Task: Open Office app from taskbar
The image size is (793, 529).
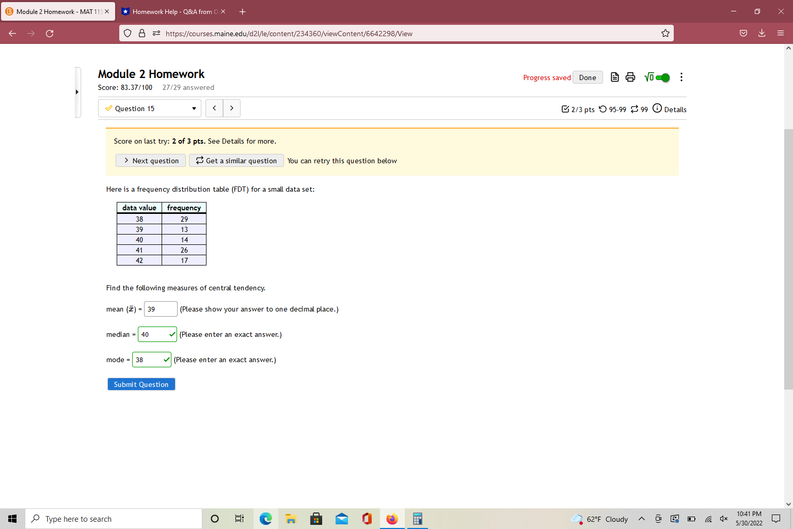Action: [x=367, y=519]
